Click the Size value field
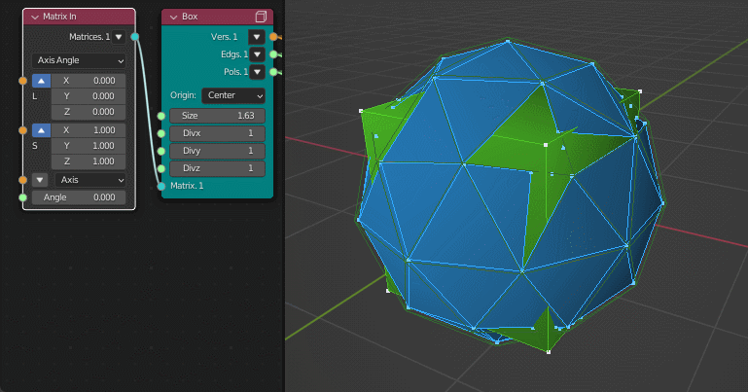Viewport: 748px width, 392px height. click(217, 116)
